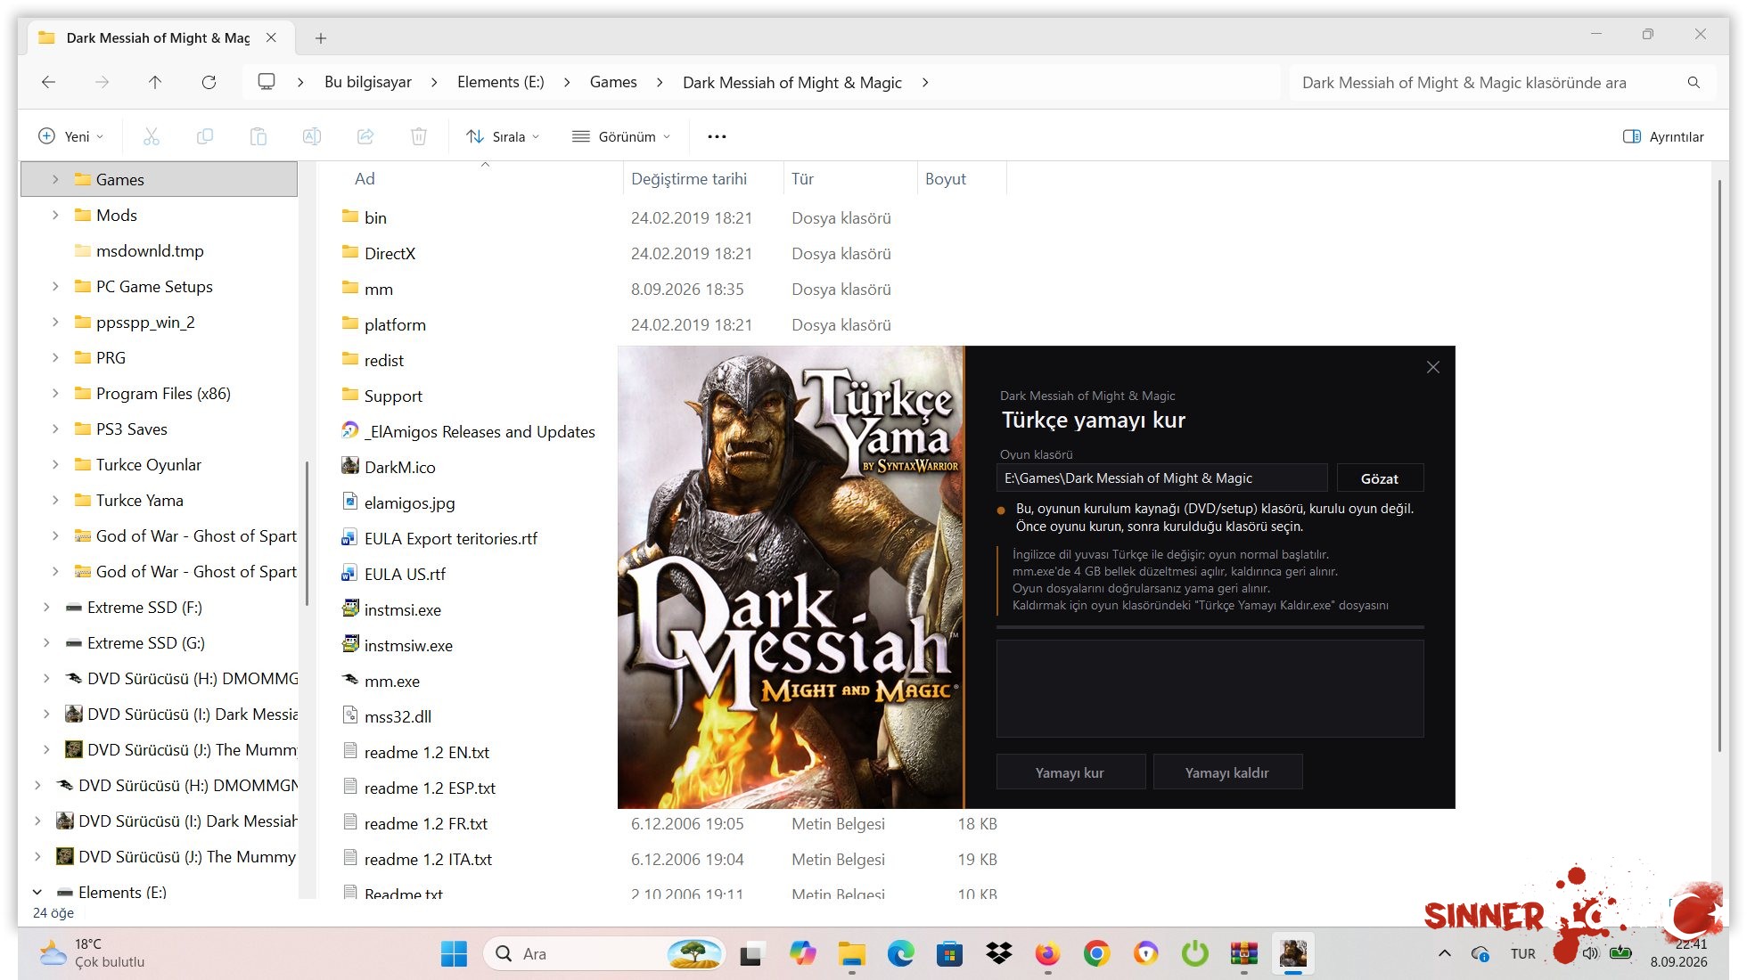Open WinRAR from the taskbar

1243,954
